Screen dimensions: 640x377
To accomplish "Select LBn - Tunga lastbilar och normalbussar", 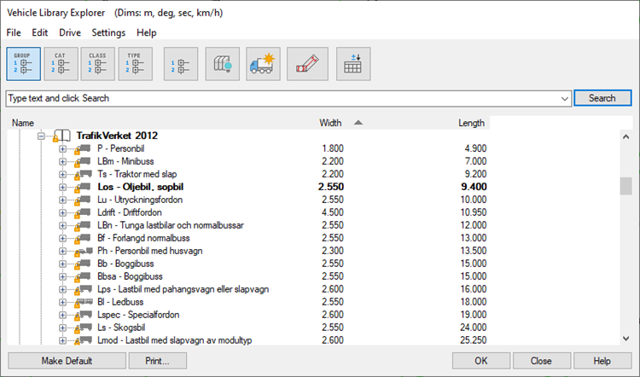I will 171,225.
